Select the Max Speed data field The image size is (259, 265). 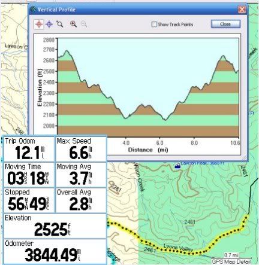[x=81, y=149]
